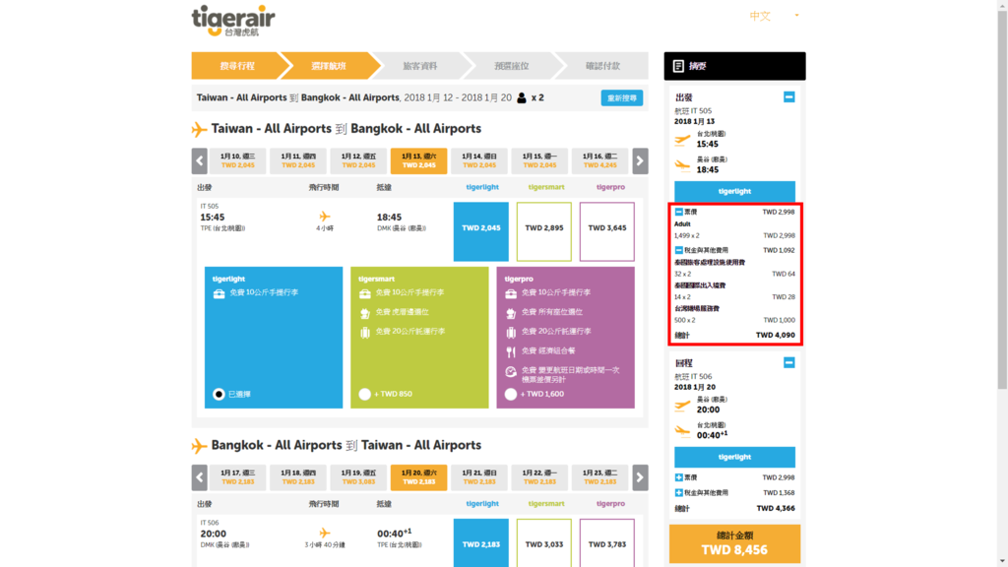Click tigersmart carry-on baggage icon

pos(364,293)
